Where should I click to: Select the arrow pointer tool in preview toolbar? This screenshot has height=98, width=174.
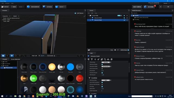pos(7,56)
